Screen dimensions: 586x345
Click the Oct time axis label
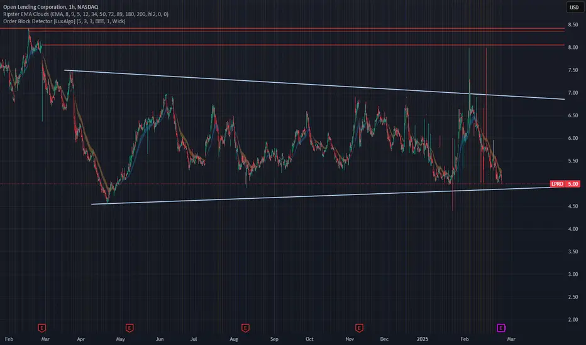coord(309,339)
